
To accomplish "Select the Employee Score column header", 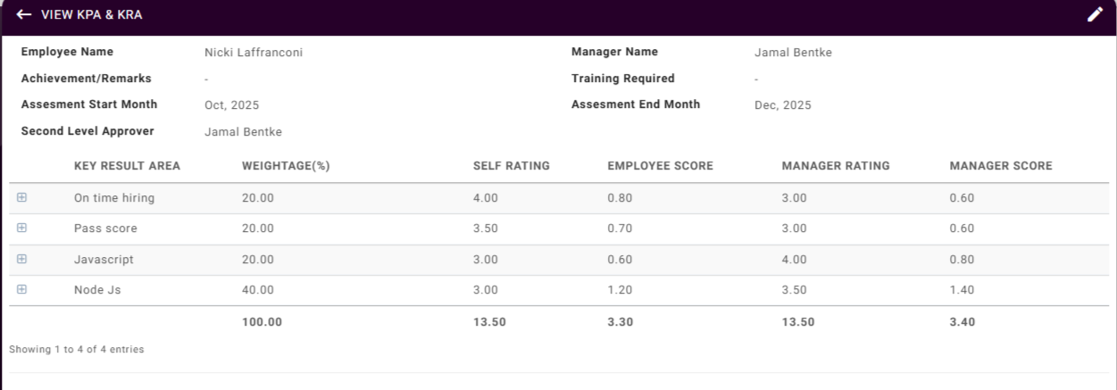I will [x=660, y=166].
